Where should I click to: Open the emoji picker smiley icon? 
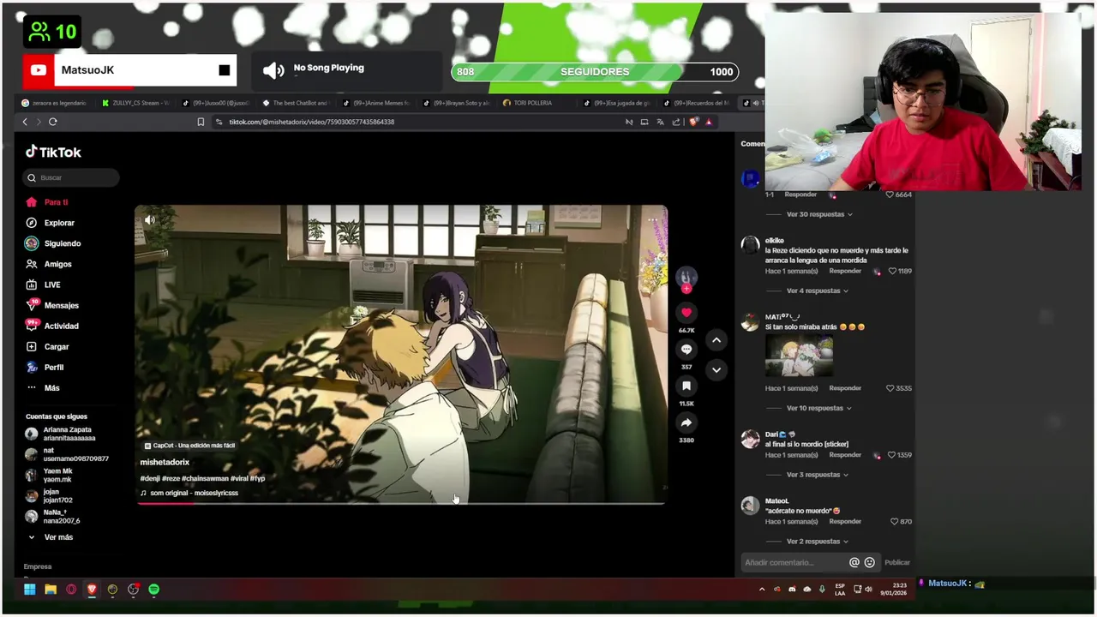[869, 562]
